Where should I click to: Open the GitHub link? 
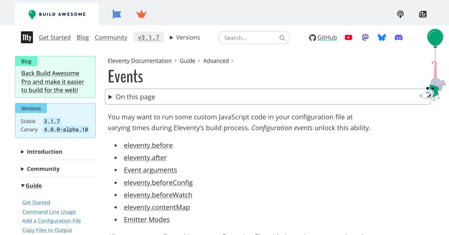tap(327, 37)
